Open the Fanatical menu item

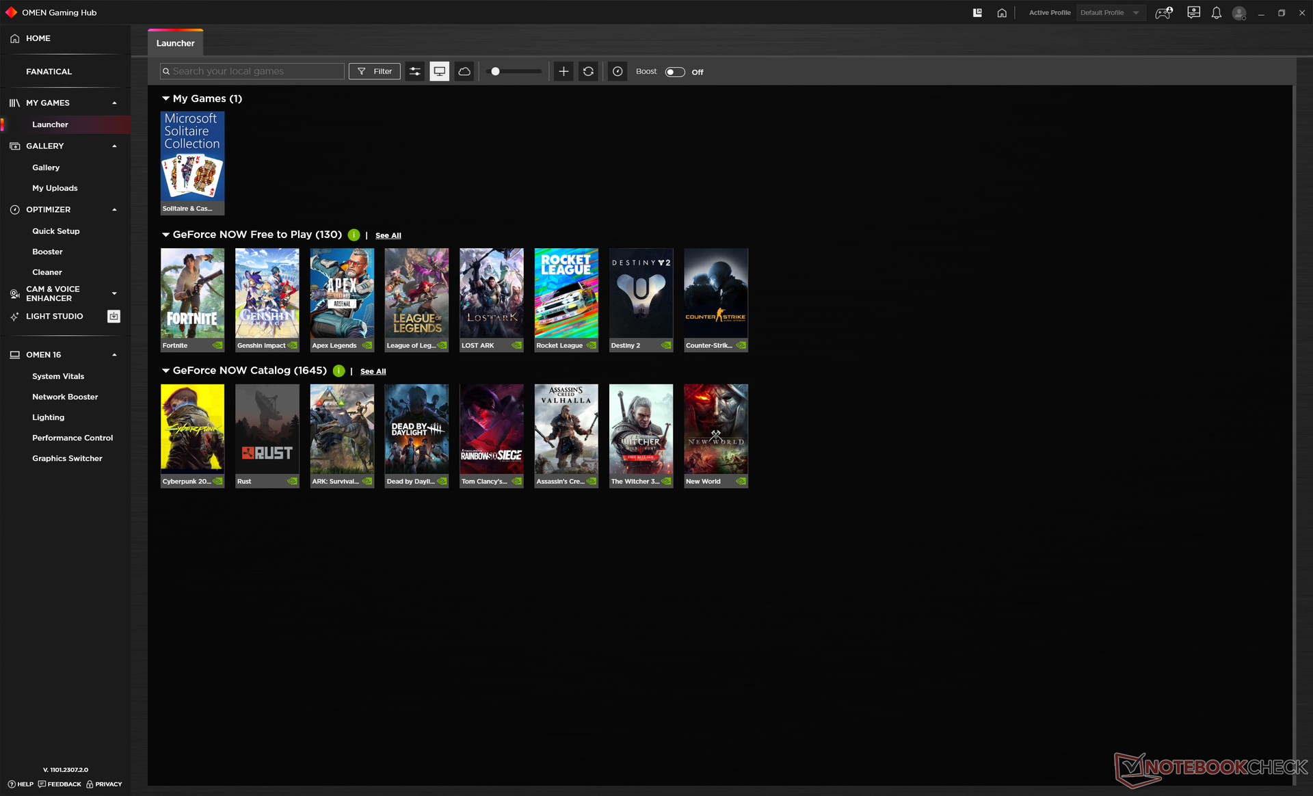tap(49, 71)
